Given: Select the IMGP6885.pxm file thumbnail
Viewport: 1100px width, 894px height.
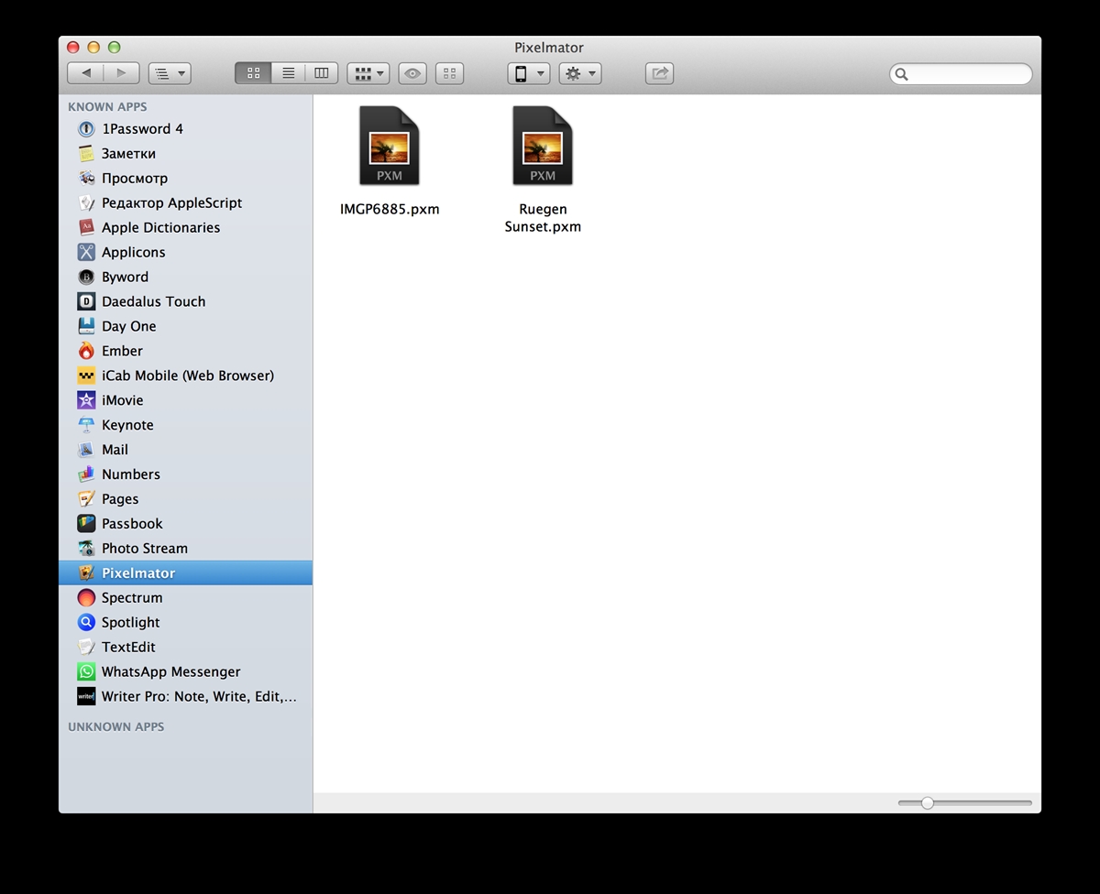Looking at the screenshot, I should point(389,147).
